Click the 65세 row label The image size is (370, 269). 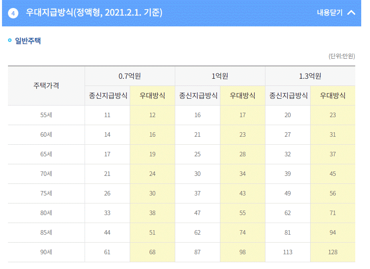pos(46,154)
